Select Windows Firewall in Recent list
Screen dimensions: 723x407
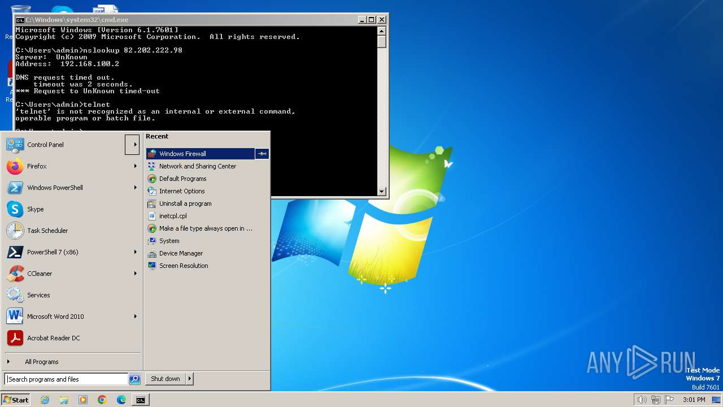click(x=201, y=154)
